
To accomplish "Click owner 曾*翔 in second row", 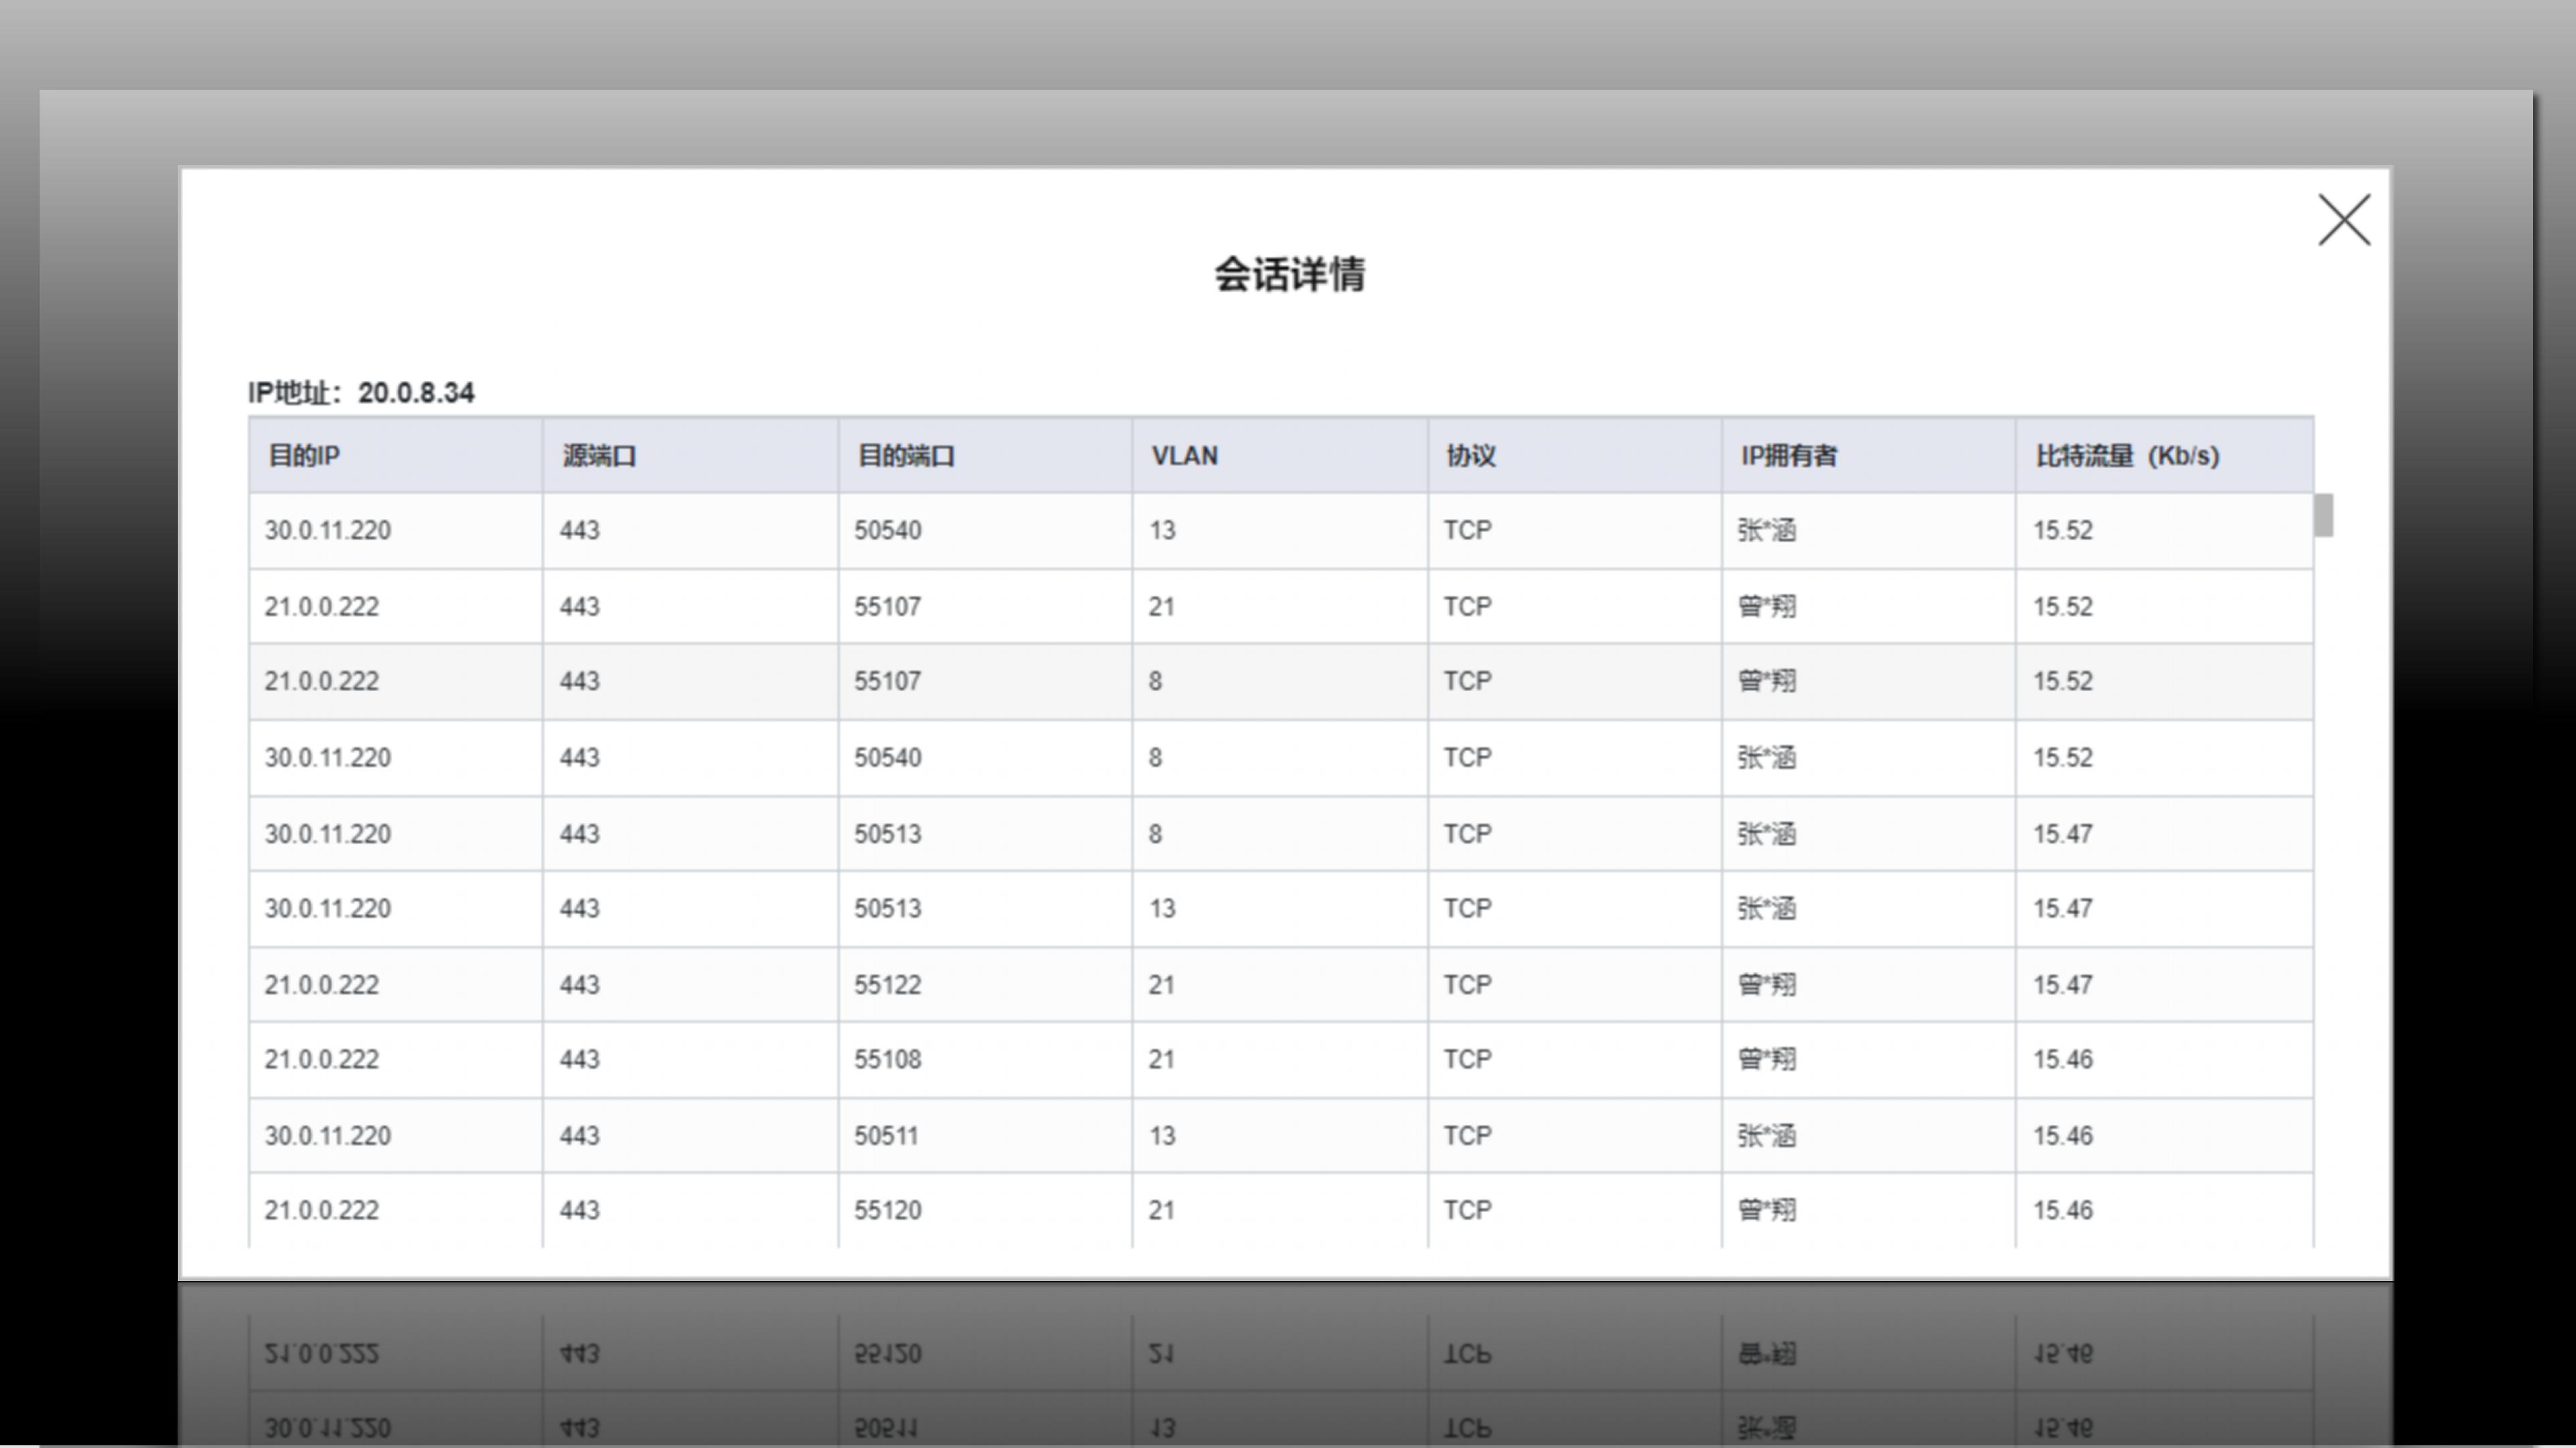I will tap(1766, 607).
